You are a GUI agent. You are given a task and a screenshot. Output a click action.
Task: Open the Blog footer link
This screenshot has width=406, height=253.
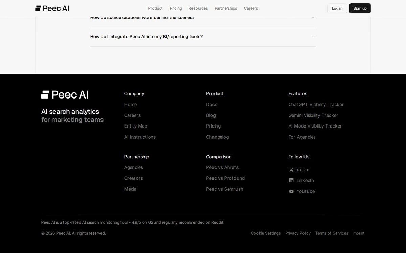[x=211, y=115]
